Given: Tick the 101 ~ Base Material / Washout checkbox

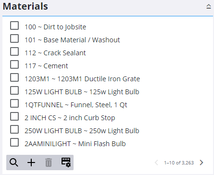Looking at the screenshot, I should coord(14,38).
